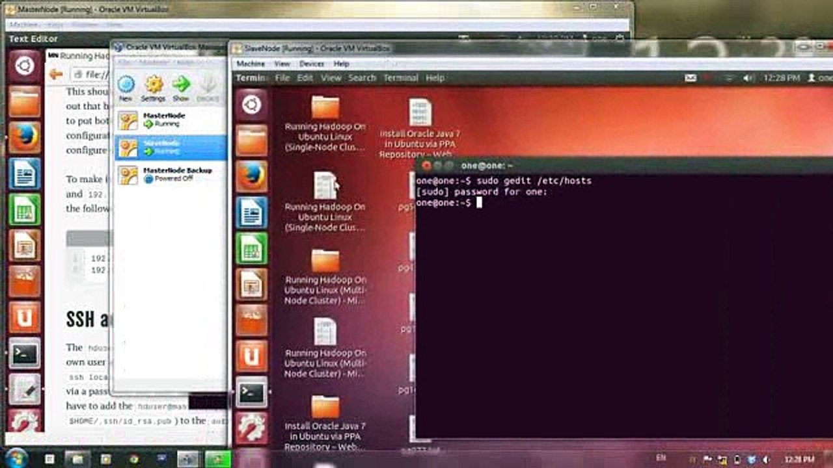Open the Dash home in SlaveNode launcher
Screen dimensions: 833x468
pos(251,104)
